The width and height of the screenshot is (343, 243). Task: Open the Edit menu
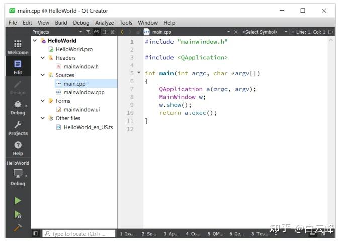27,23
